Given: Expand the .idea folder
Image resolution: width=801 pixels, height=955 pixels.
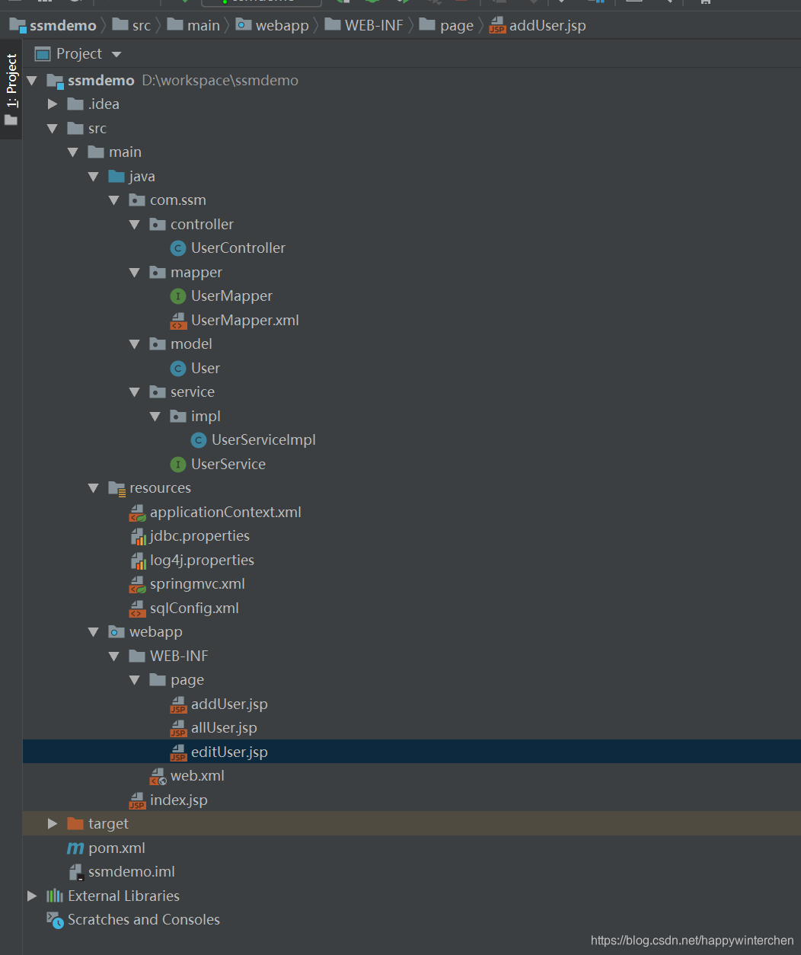Looking at the screenshot, I should (x=53, y=104).
